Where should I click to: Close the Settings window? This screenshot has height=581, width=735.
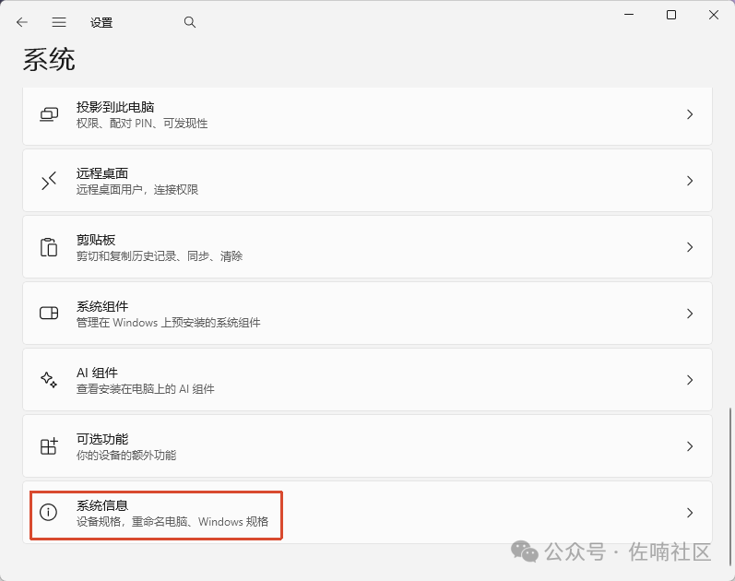[x=714, y=15]
